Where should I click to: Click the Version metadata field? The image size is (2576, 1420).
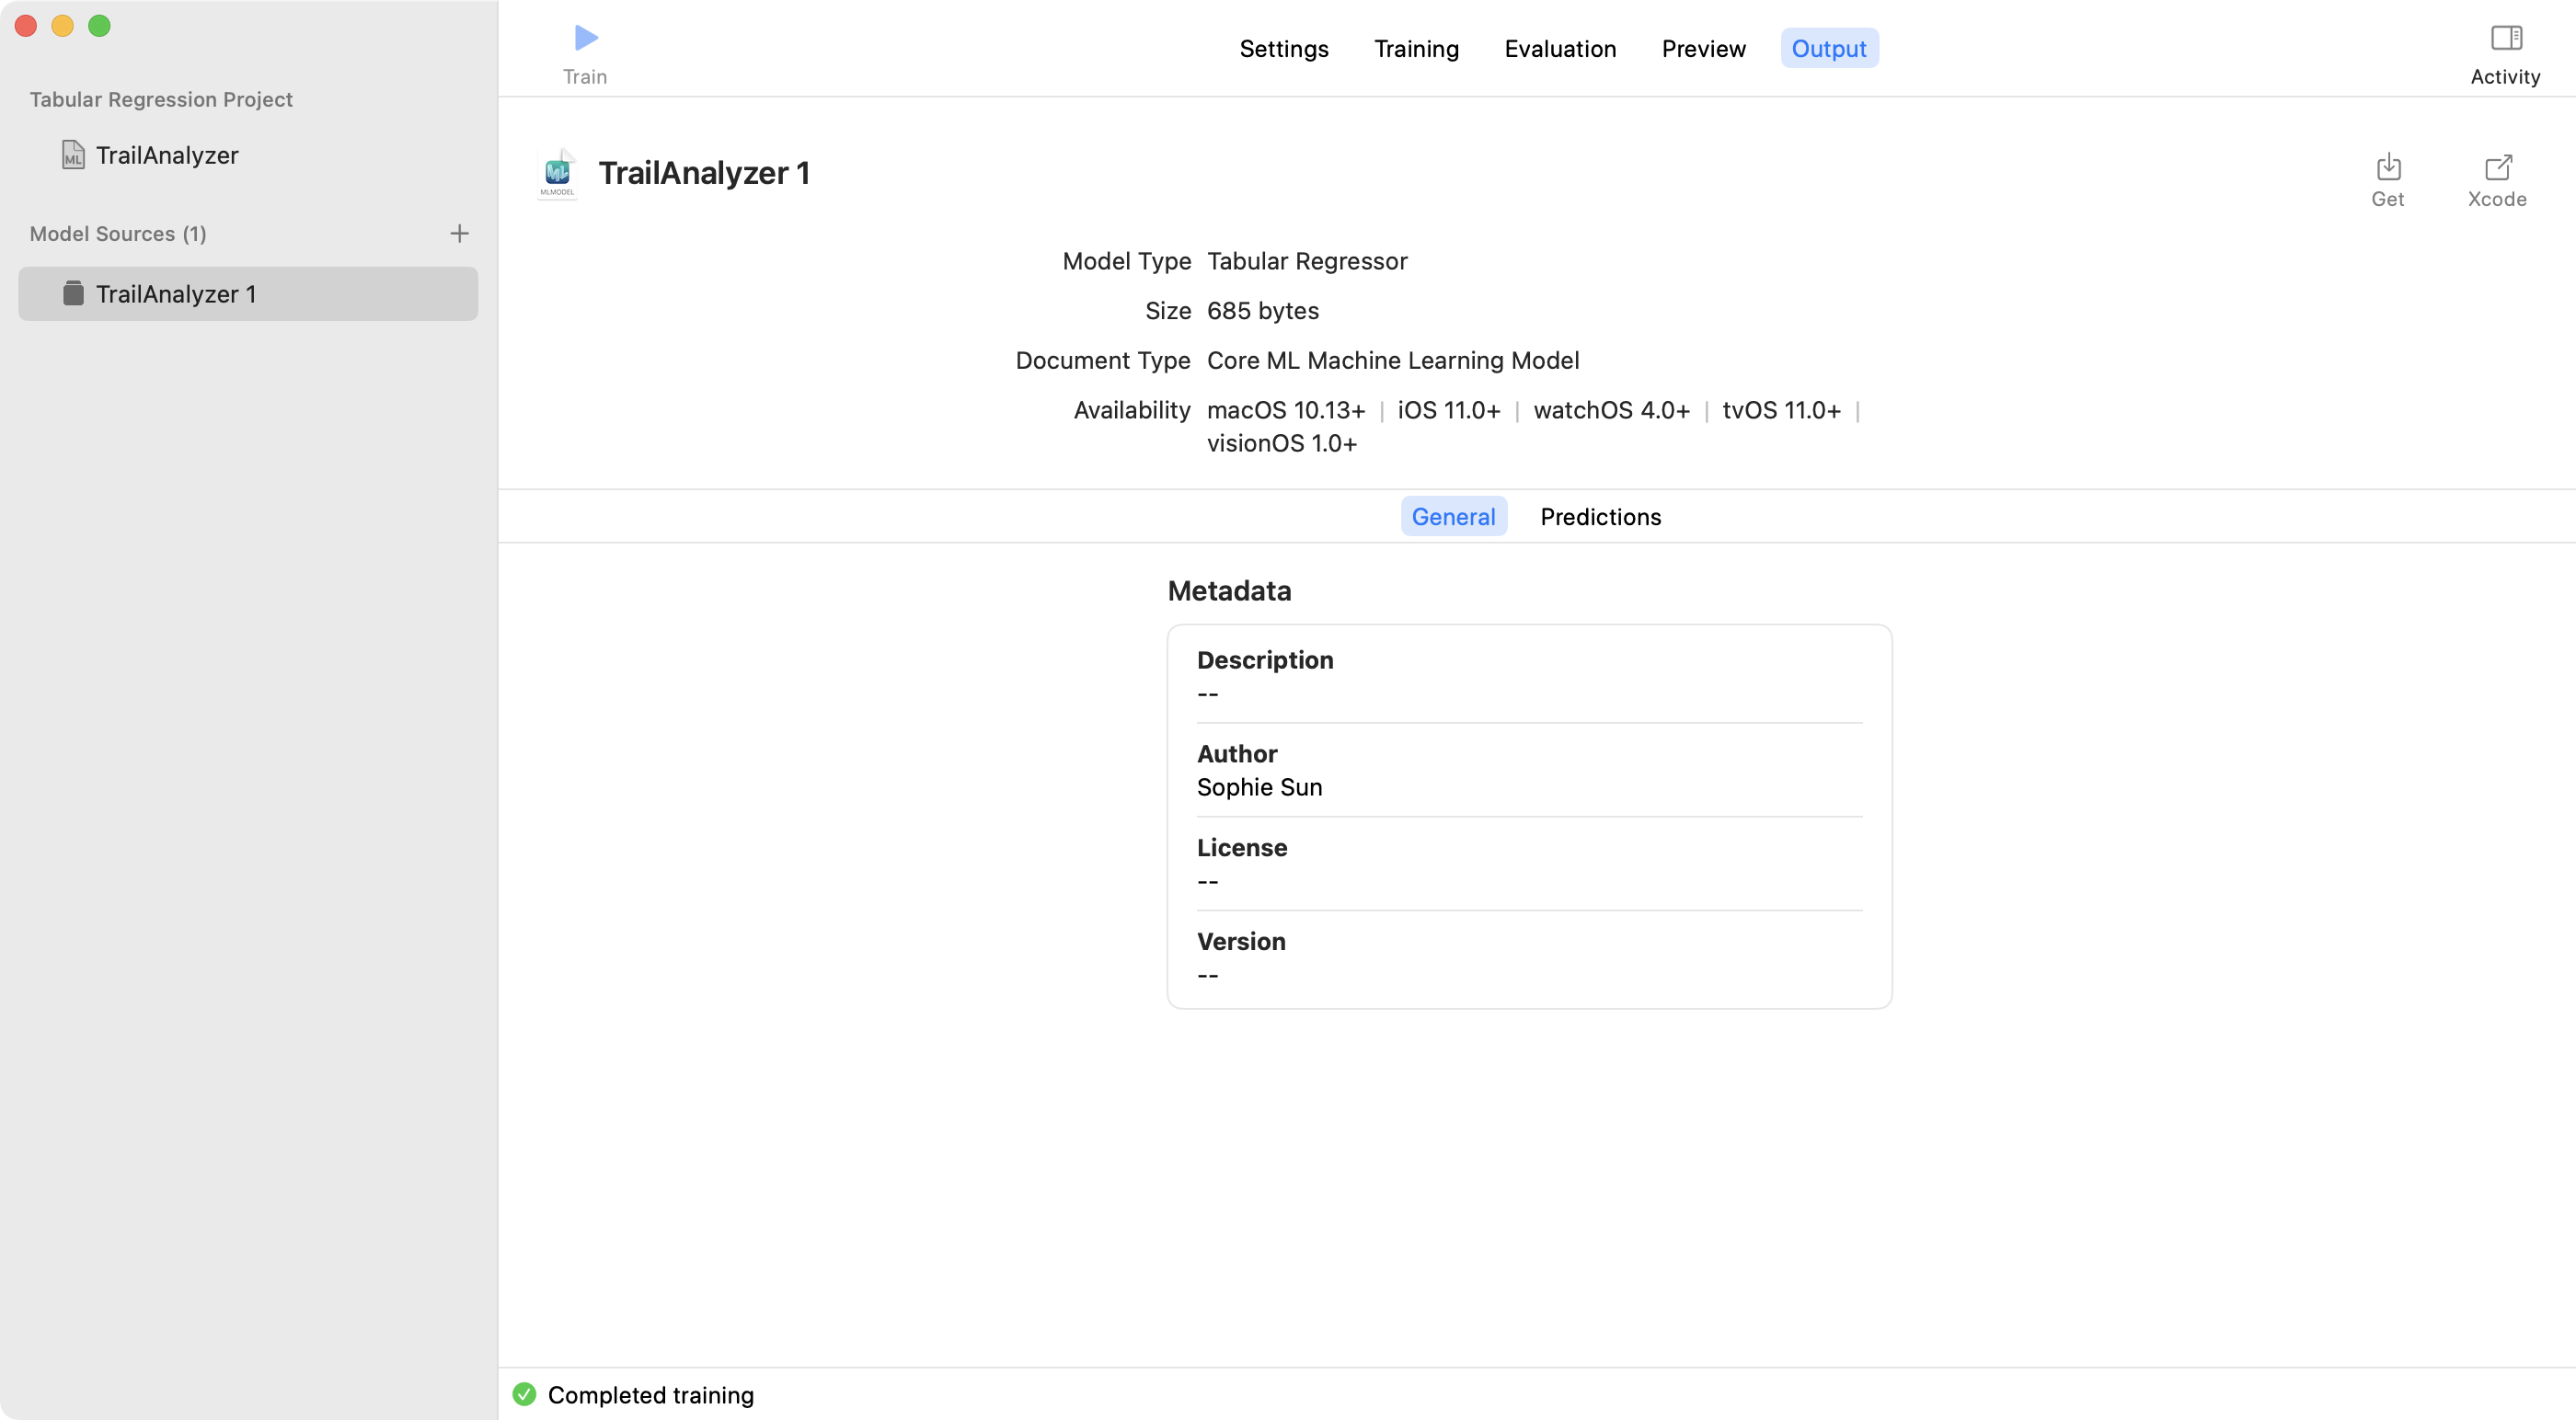pyautogui.click(x=1529, y=957)
